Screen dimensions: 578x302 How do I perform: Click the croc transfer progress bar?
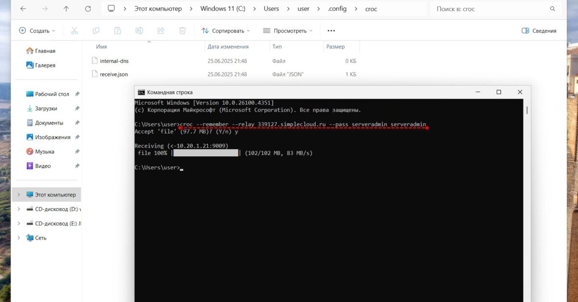coord(206,152)
